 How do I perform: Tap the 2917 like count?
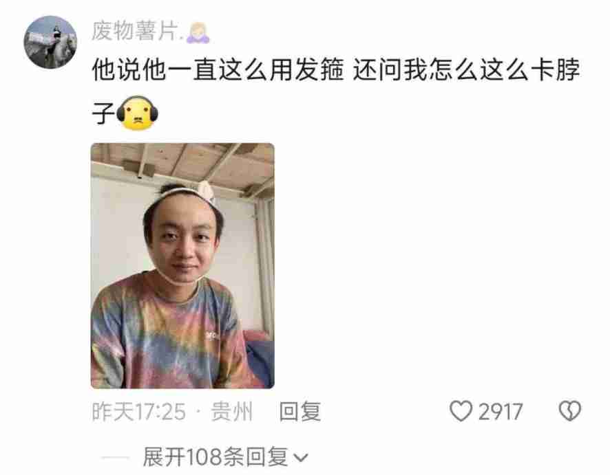tap(501, 411)
